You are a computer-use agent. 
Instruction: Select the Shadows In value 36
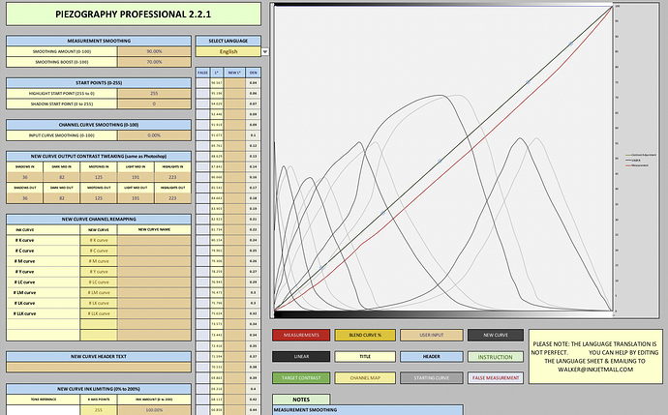point(25,177)
